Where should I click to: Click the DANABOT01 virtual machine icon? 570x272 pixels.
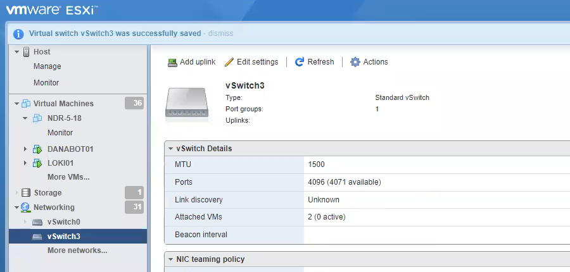[37, 149]
